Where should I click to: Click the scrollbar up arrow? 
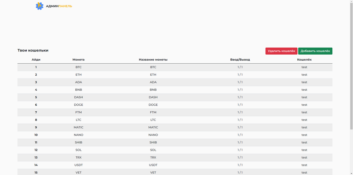click(x=351, y=2)
